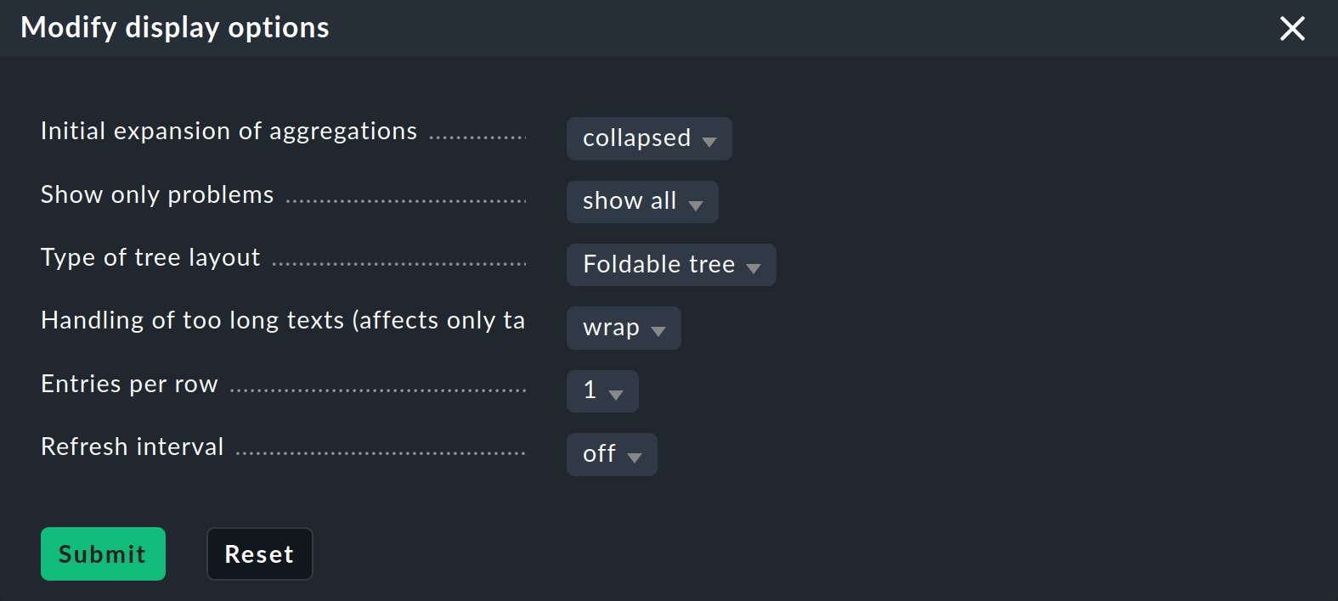Image resolution: width=1338 pixels, height=601 pixels.
Task: Click the Initial expansion of aggregations label
Action: click(228, 130)
